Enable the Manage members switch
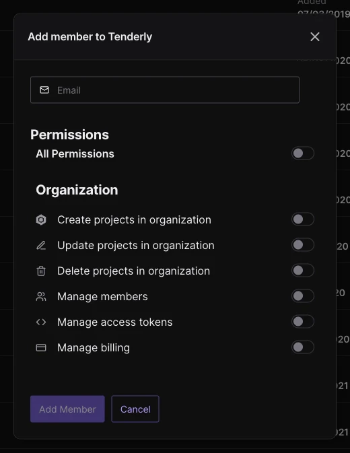The height and width of the screenshot is (453, 350). click(x=303, y=296)
